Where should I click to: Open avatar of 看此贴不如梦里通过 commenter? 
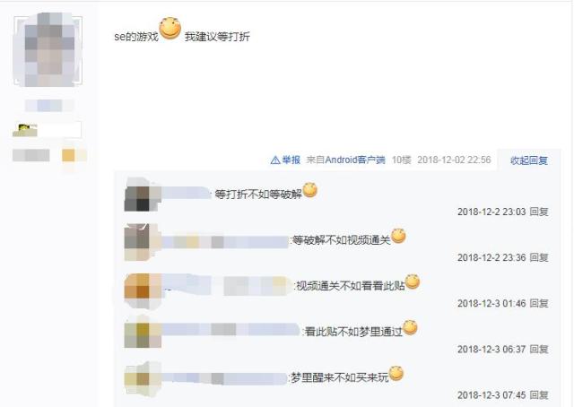pos(143,332)
